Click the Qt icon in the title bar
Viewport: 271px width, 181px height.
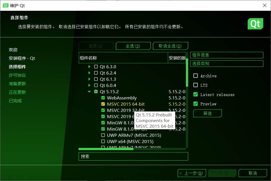(5, 5)
